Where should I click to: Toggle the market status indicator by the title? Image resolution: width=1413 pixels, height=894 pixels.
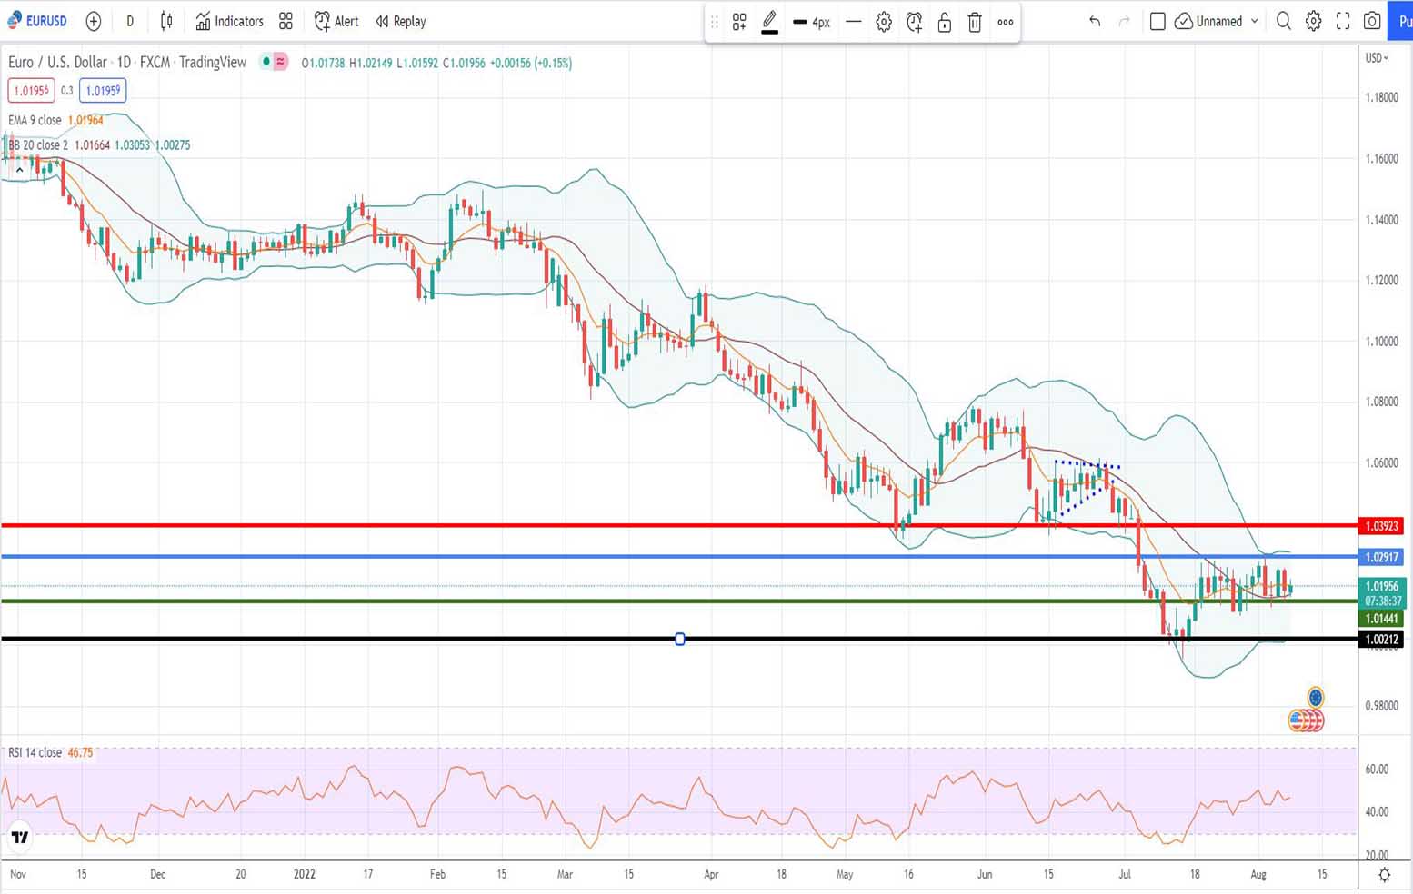pyautogui.click(x=266, y=62)
